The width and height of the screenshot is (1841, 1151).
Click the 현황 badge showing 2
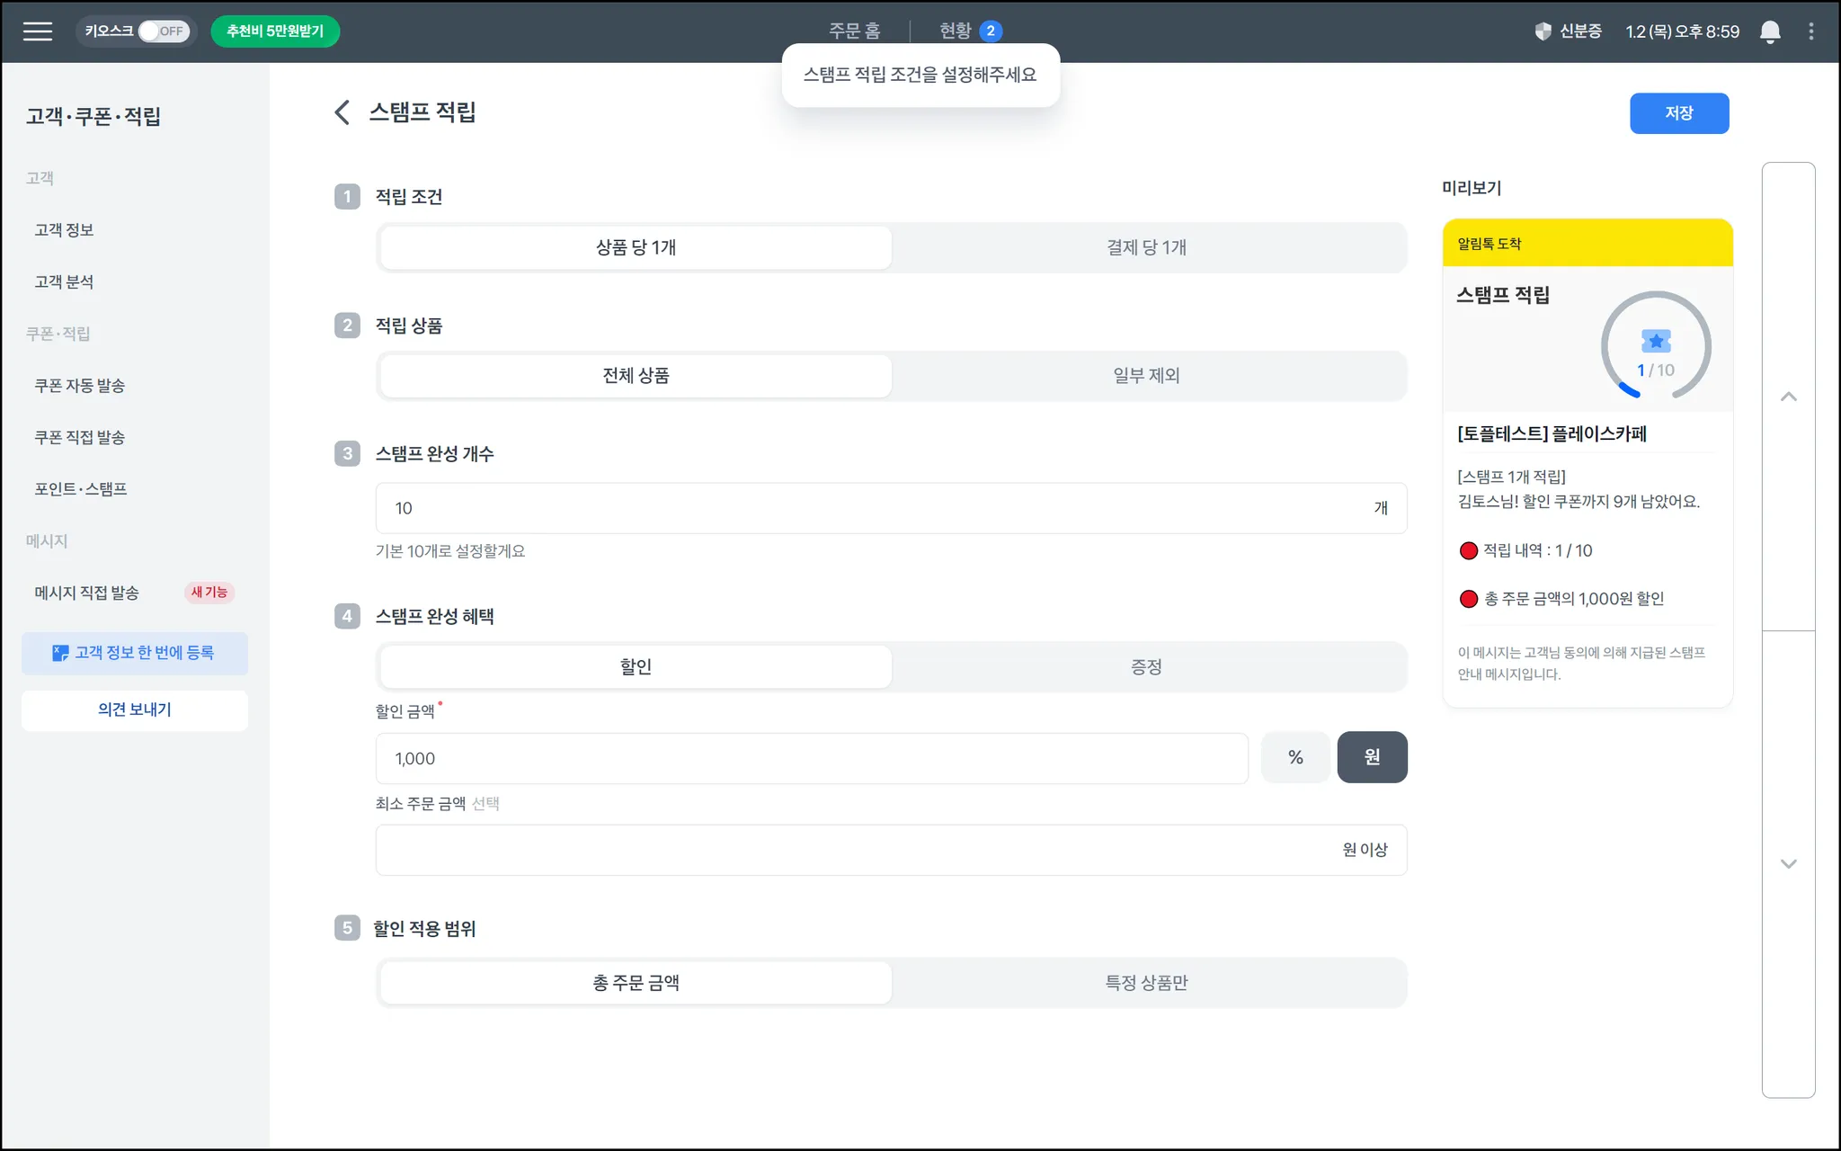(990, 31)
